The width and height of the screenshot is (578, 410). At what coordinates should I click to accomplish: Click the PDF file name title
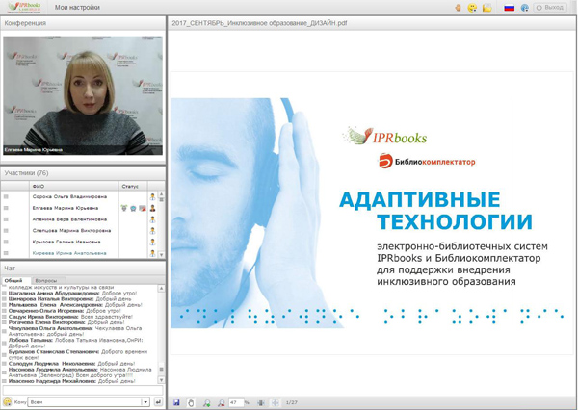259,23
